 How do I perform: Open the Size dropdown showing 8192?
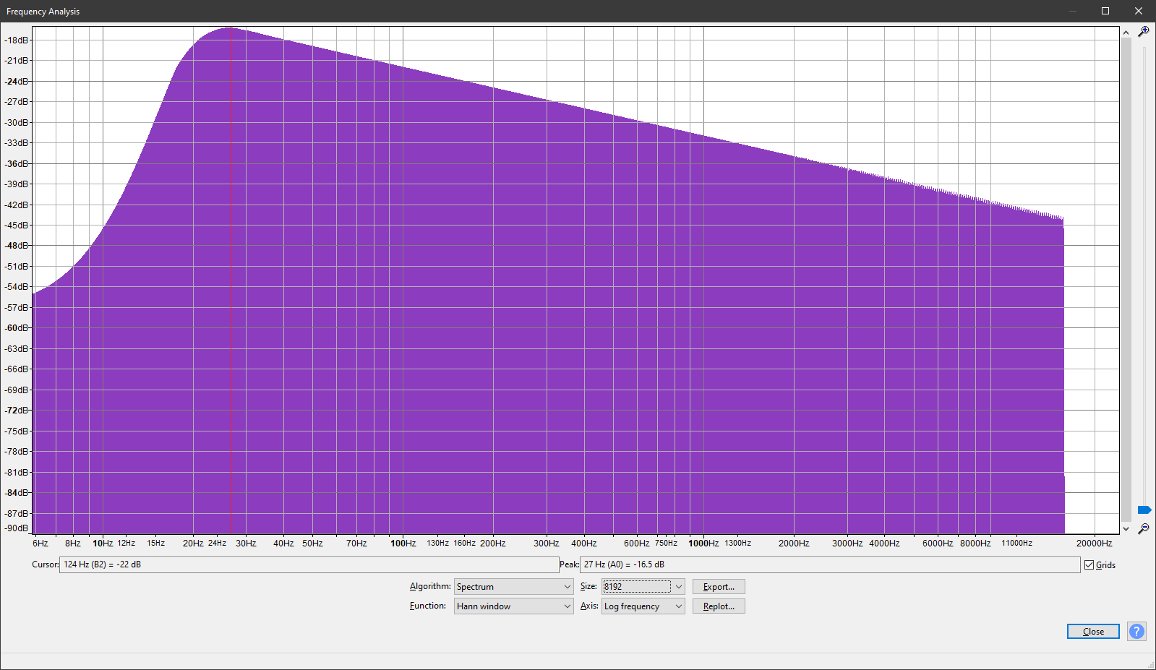[x=643, y=587]
